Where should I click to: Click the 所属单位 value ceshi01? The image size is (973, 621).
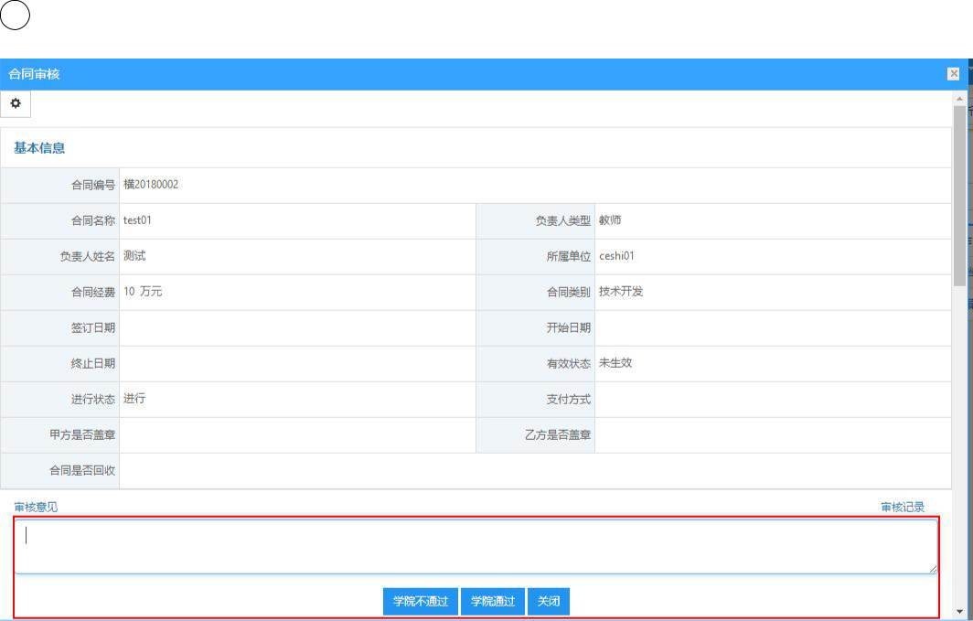coord(616,255)
